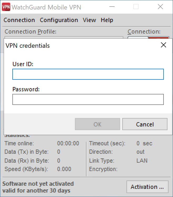
Task: Toggle the red Connection switch
Action: coord(158,38)
